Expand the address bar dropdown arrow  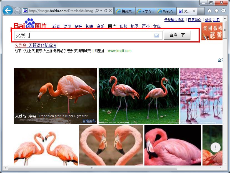(101, 11)
